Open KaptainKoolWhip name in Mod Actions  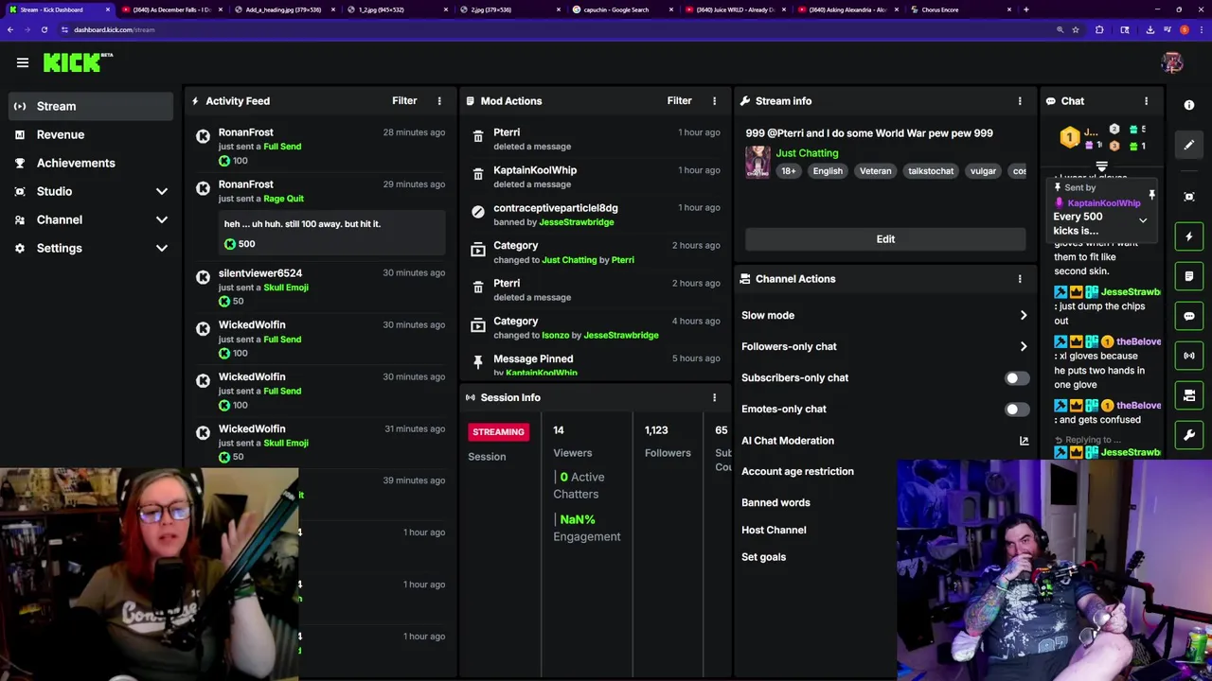coord(535,170)
